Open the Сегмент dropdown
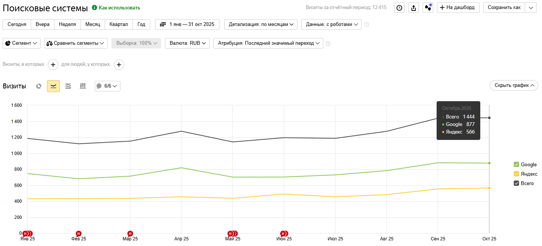 click(21, 43)
